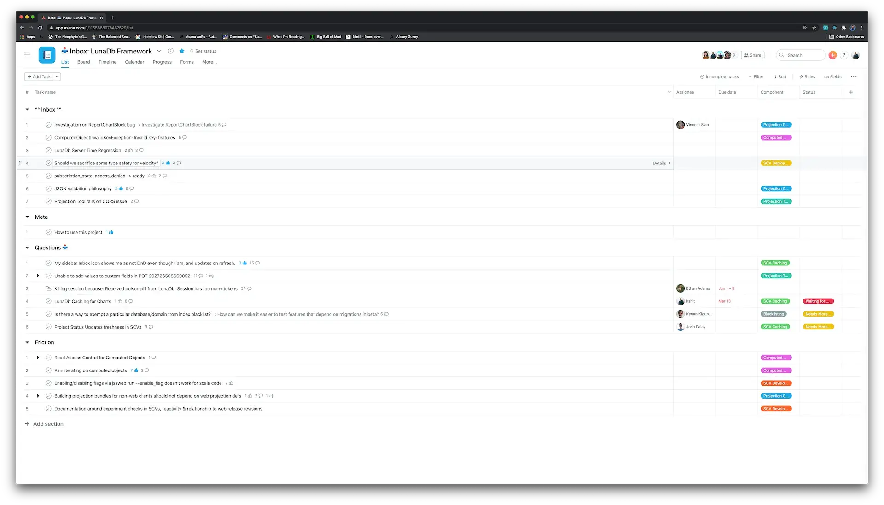Click the Add Task button
The height and width of the screenshot is (505, 884).
click(x=39, y=77)
